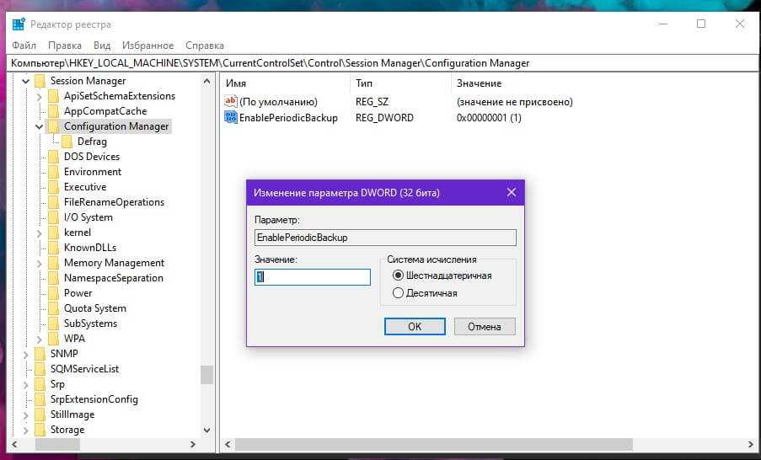Click the Session Manager folder icon
The image size is (761, 460).
coord(40,81)
